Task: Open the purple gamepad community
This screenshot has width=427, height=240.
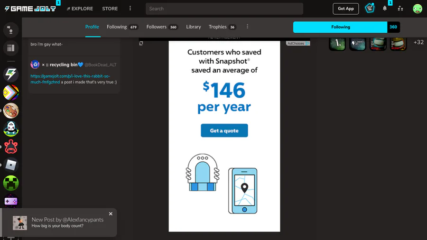Action: (11, 201)
